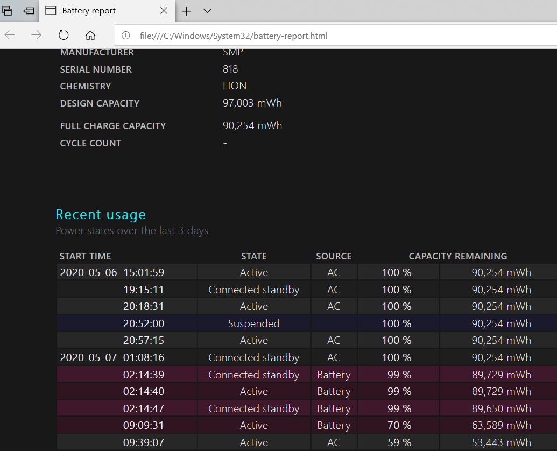Click the browser Back arrow
This screenshot has height=451, width=557.
pyautogui.click(x=10, y=36)
